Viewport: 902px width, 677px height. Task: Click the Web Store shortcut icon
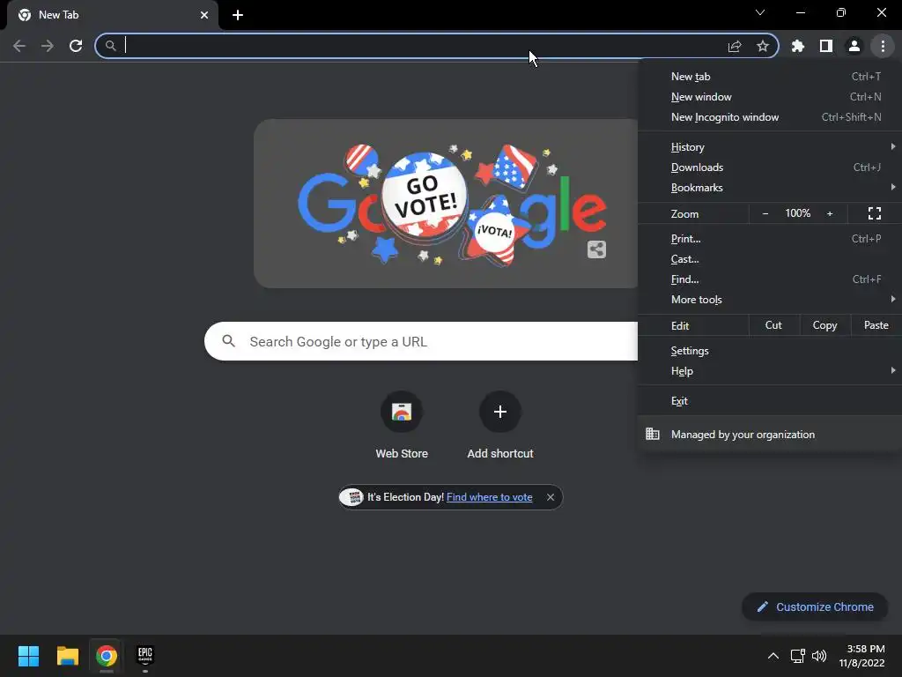[x=402, y=412]
